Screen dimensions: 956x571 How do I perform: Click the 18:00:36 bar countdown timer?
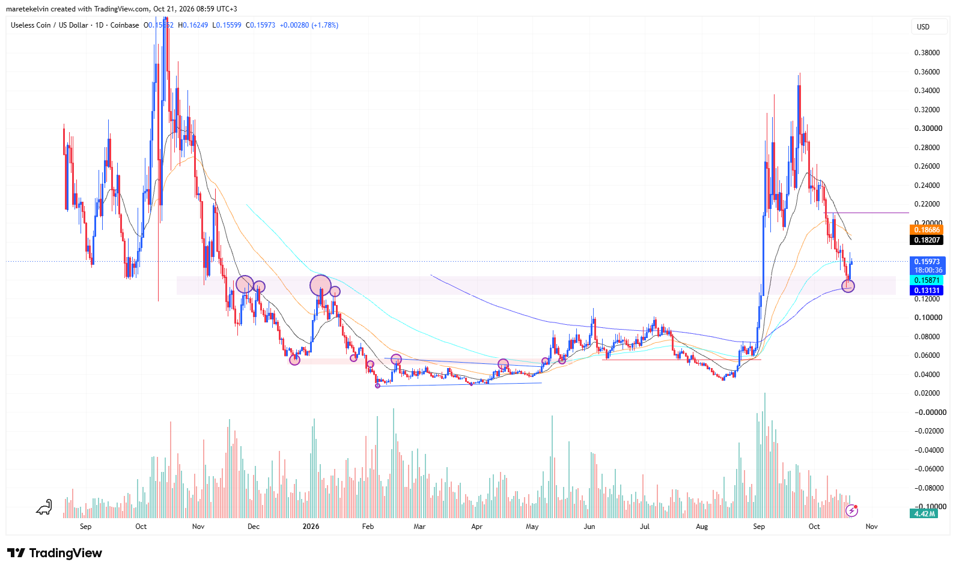(x=928, y=270)
